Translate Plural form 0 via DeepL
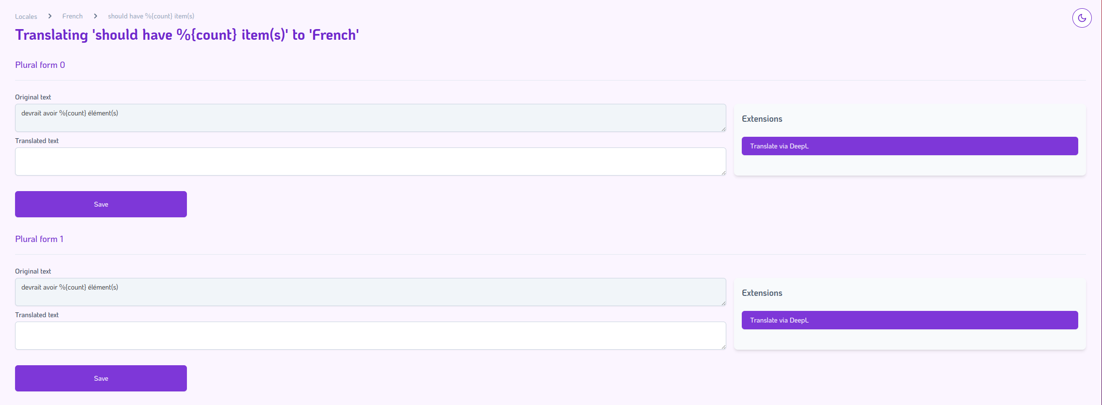 (x=909, y=146)
